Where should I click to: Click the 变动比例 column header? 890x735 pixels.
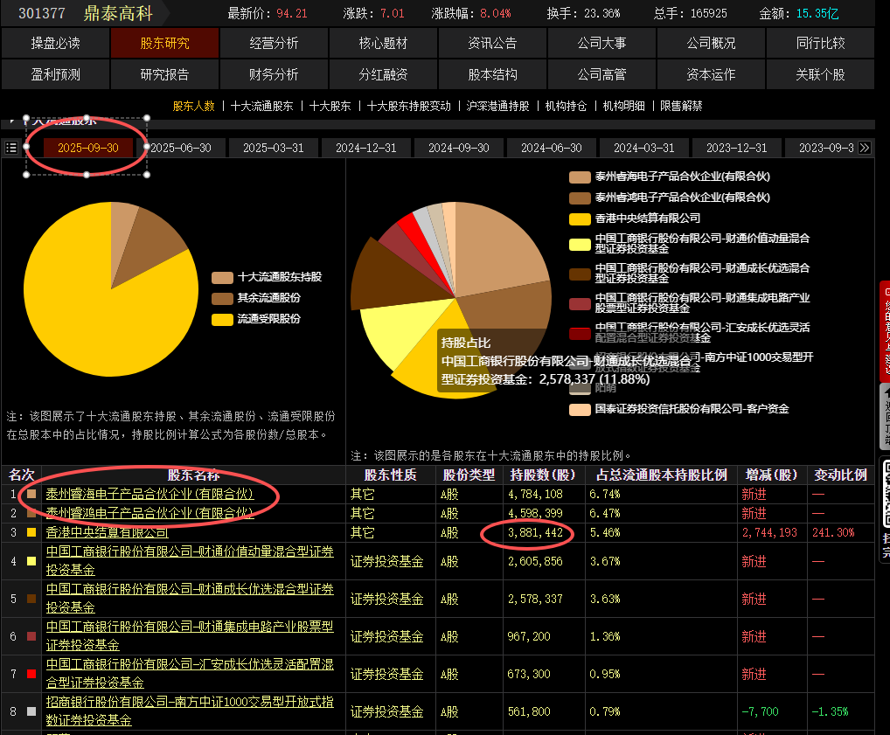(841, 475)
